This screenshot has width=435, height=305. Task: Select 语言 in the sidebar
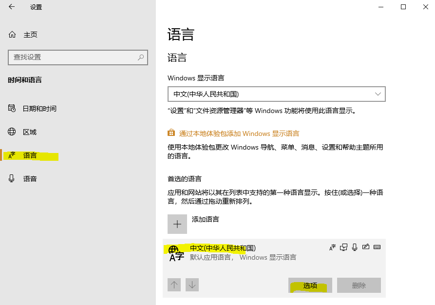(30, 155)
